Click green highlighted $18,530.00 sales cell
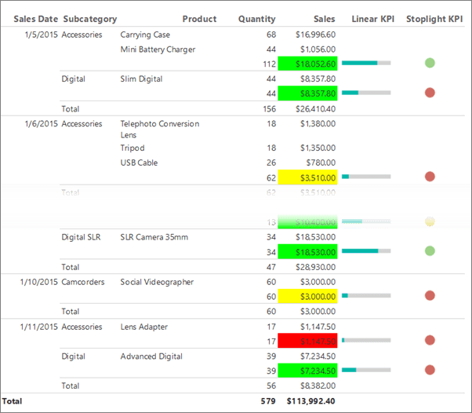472x413 pixels. click(x=307, y=252)
